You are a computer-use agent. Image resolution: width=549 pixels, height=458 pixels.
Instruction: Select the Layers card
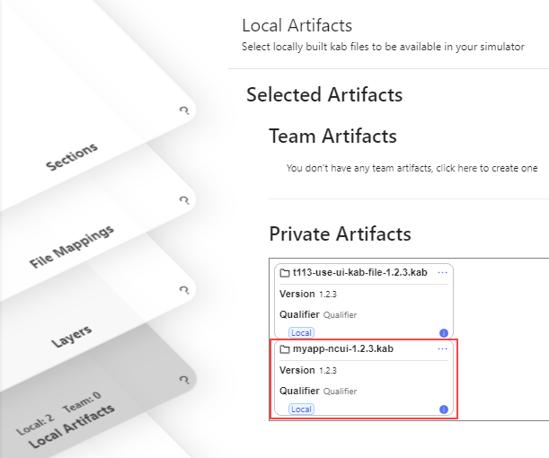[x=71, y=336]
